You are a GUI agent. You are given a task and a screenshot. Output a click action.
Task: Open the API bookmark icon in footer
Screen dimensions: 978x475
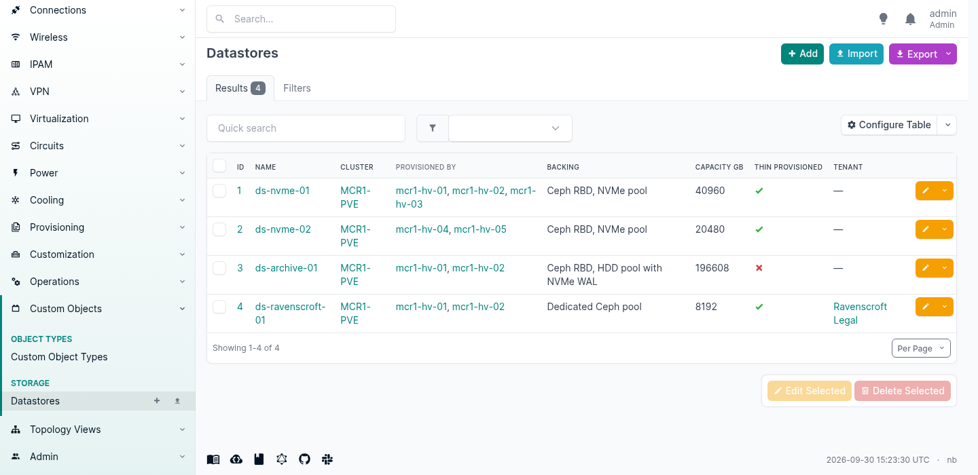pos(259,459)
